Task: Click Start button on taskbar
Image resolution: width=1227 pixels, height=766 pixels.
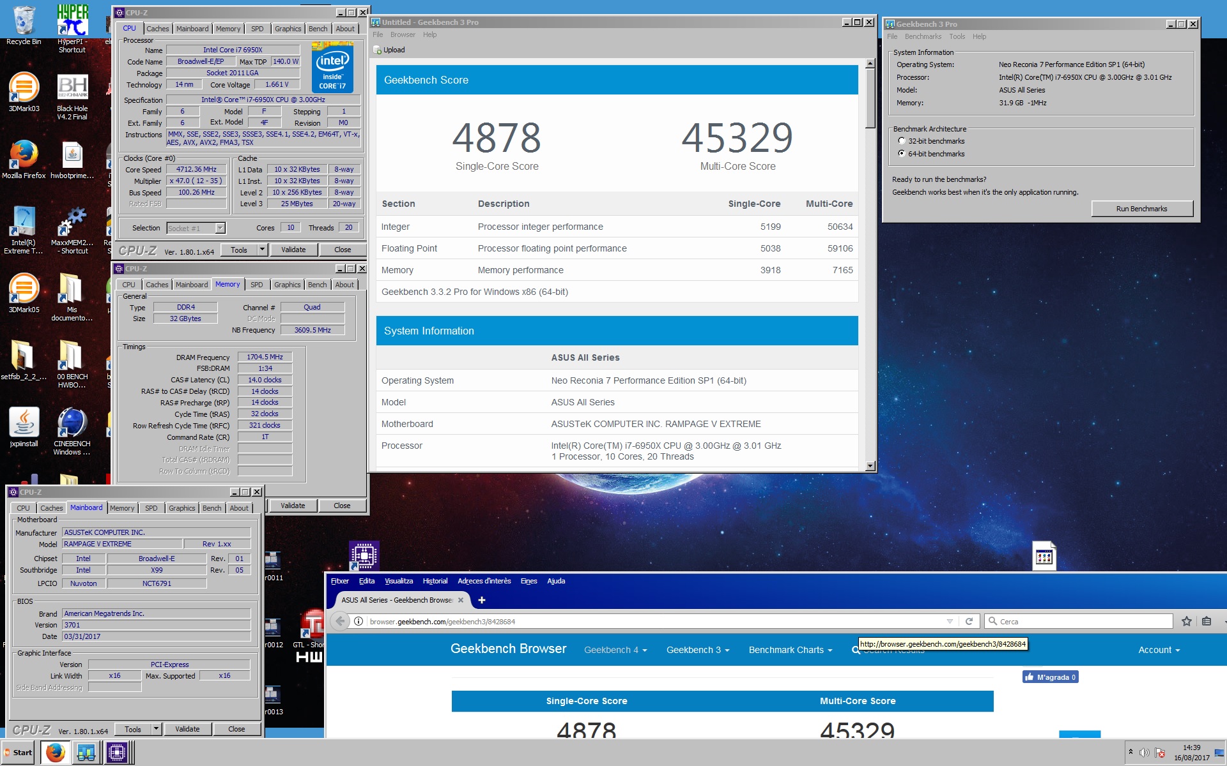Action: [18, 753]
